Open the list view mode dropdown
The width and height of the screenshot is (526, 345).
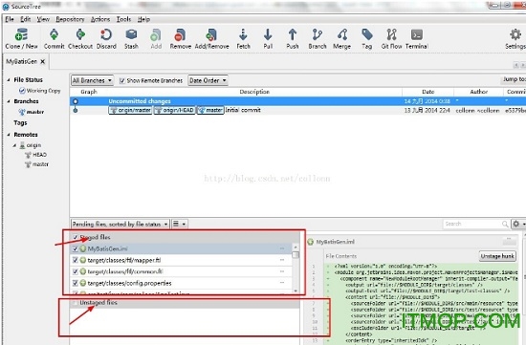pyautogui.click(x=180, y=224)
